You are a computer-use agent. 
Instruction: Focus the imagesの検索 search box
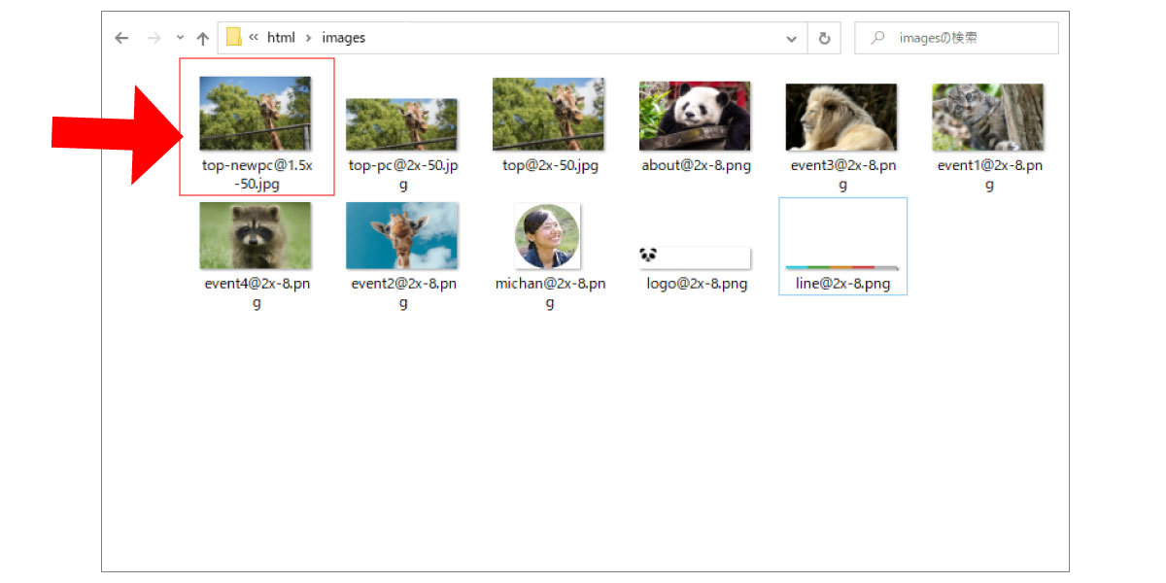pos(956,38)
